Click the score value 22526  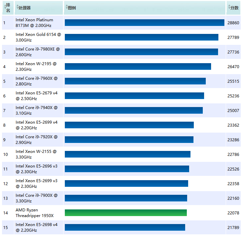(233, 169)
